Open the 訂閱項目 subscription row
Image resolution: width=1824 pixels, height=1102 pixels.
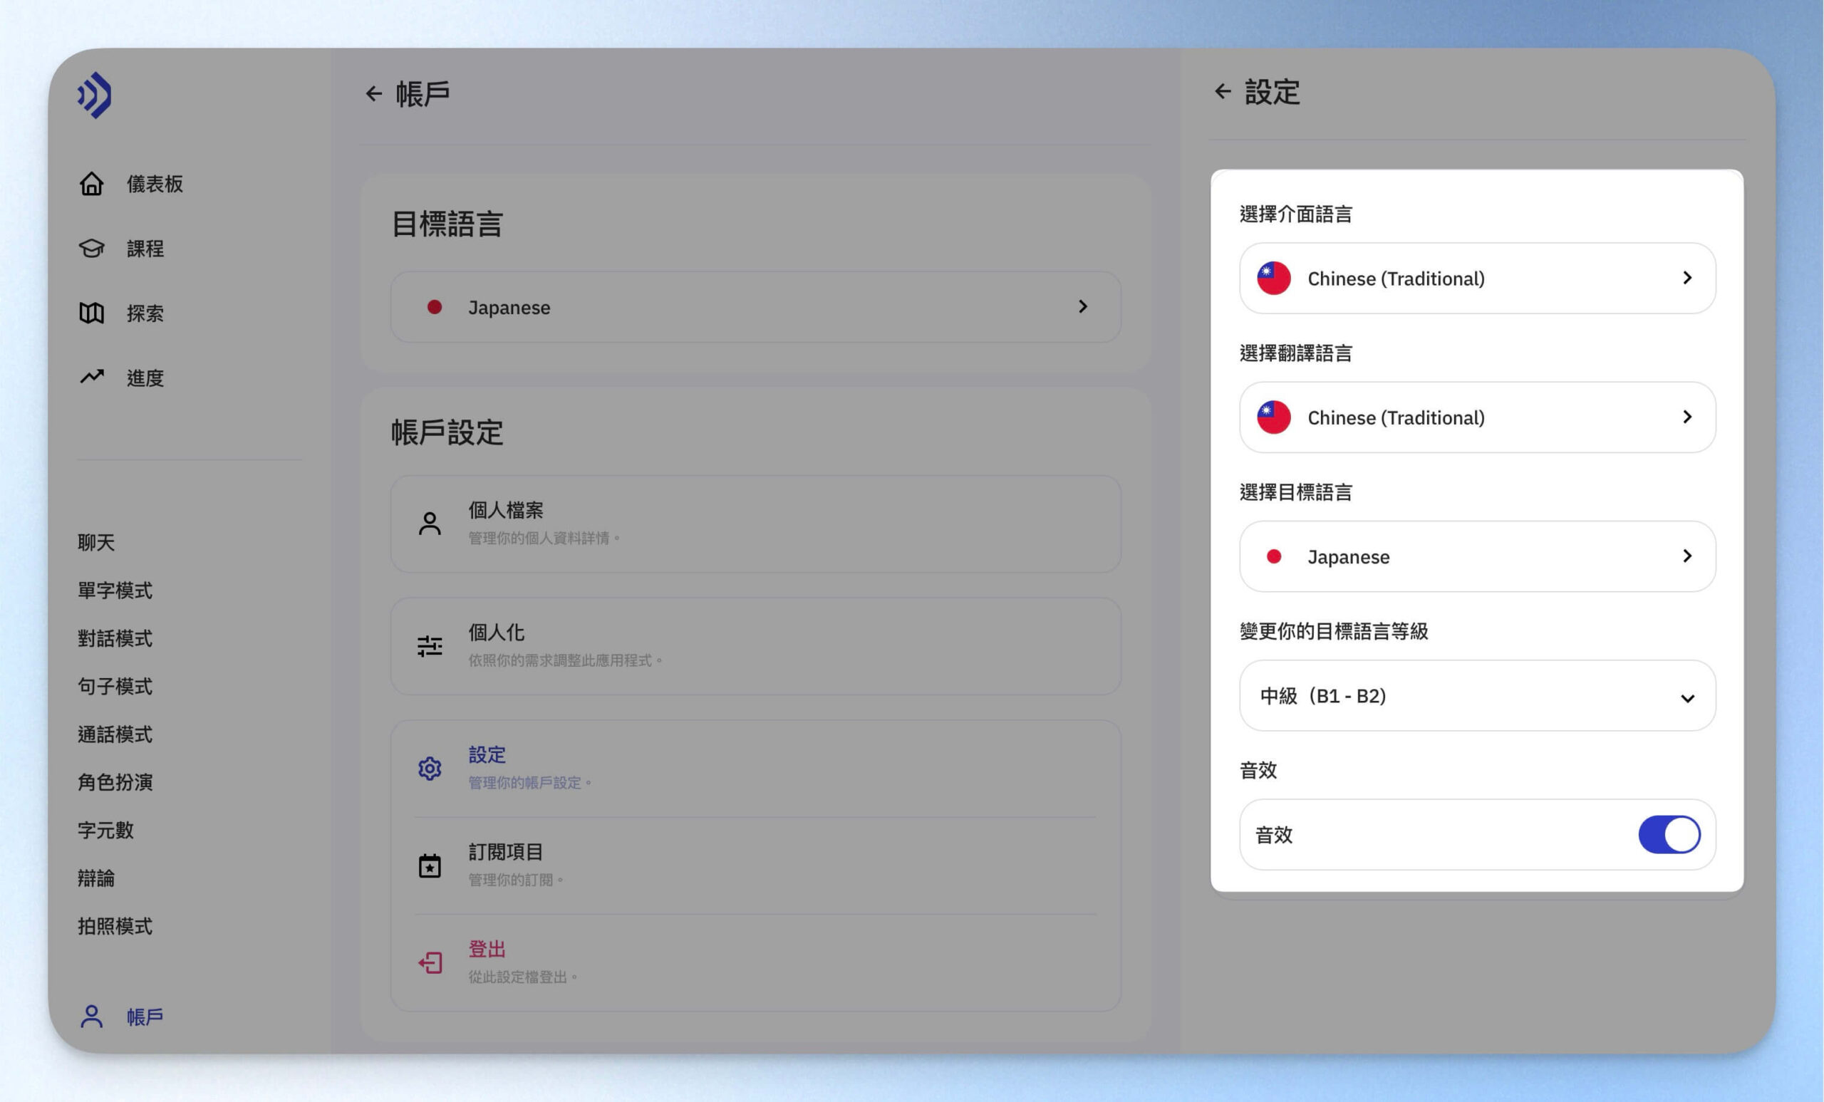756,866
